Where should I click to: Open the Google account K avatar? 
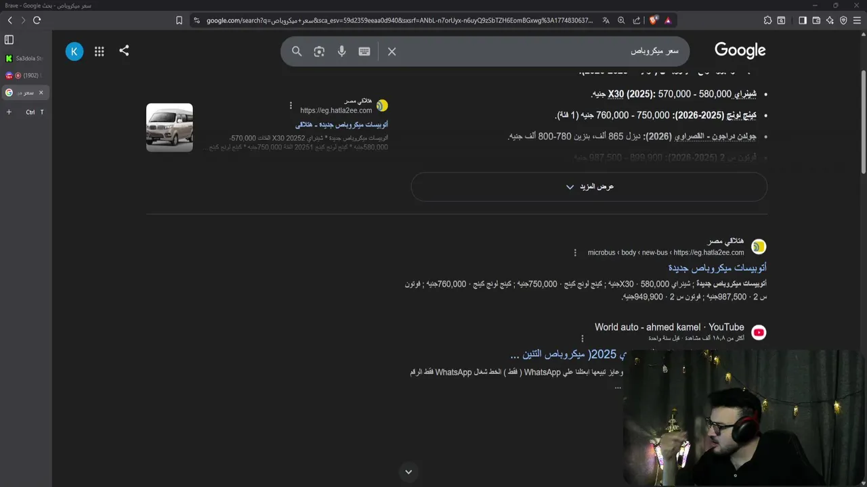tap(75, 51)
